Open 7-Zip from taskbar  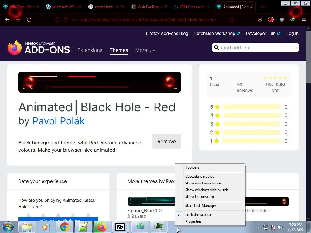point(120,227)
